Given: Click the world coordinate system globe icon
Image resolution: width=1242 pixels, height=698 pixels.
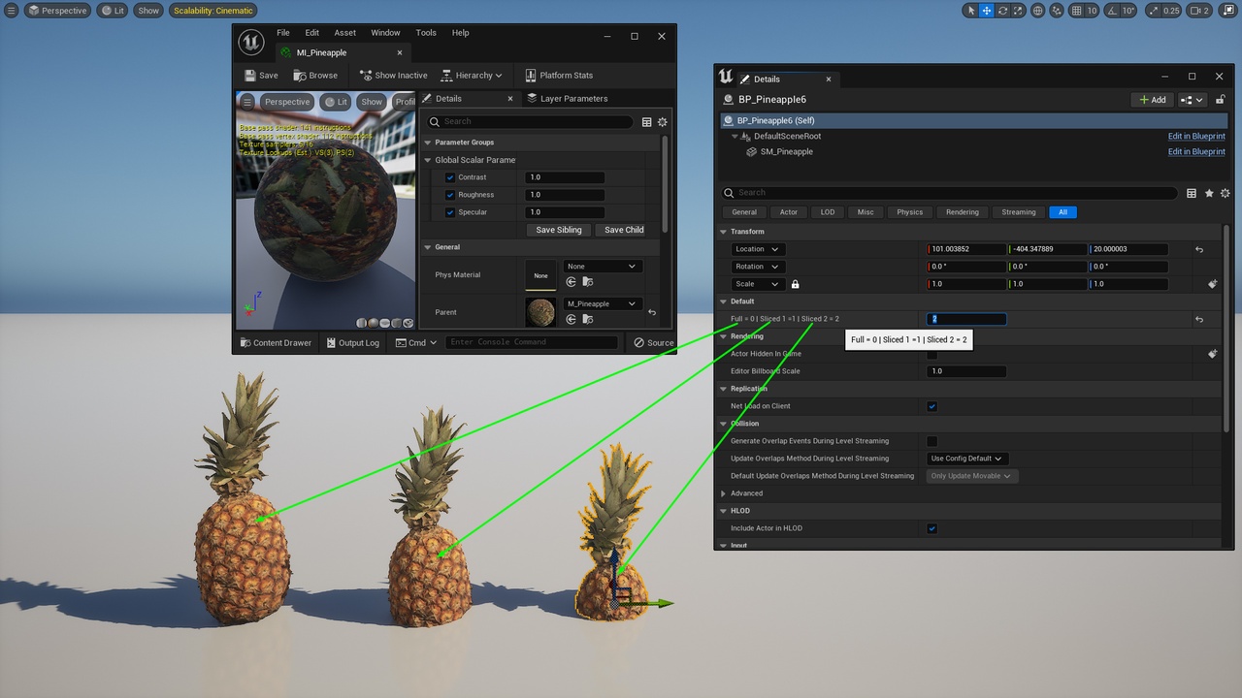Looking at the screenshot, I should (x=1038, y=11).
